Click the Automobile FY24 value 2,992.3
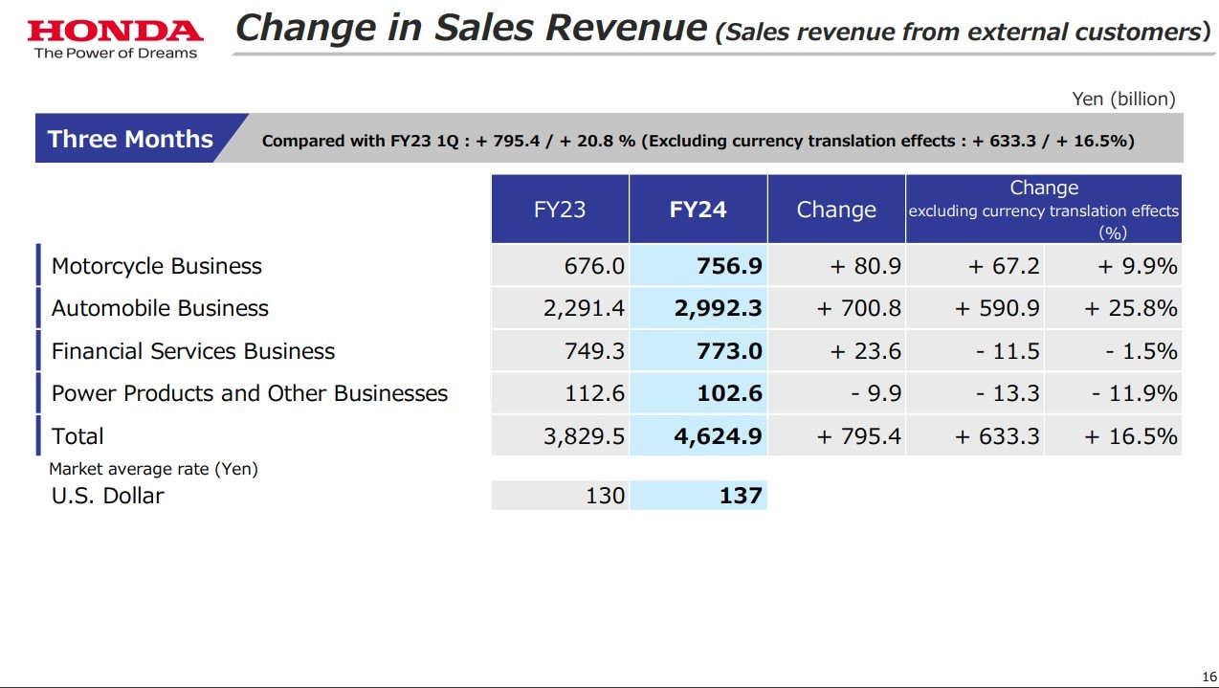 click(x=718, y=308)
